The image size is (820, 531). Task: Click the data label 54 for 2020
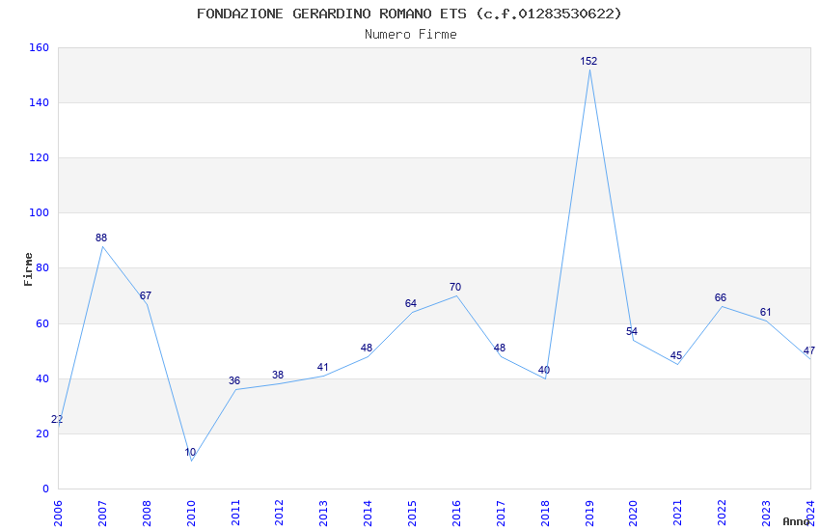pos(632,332)
